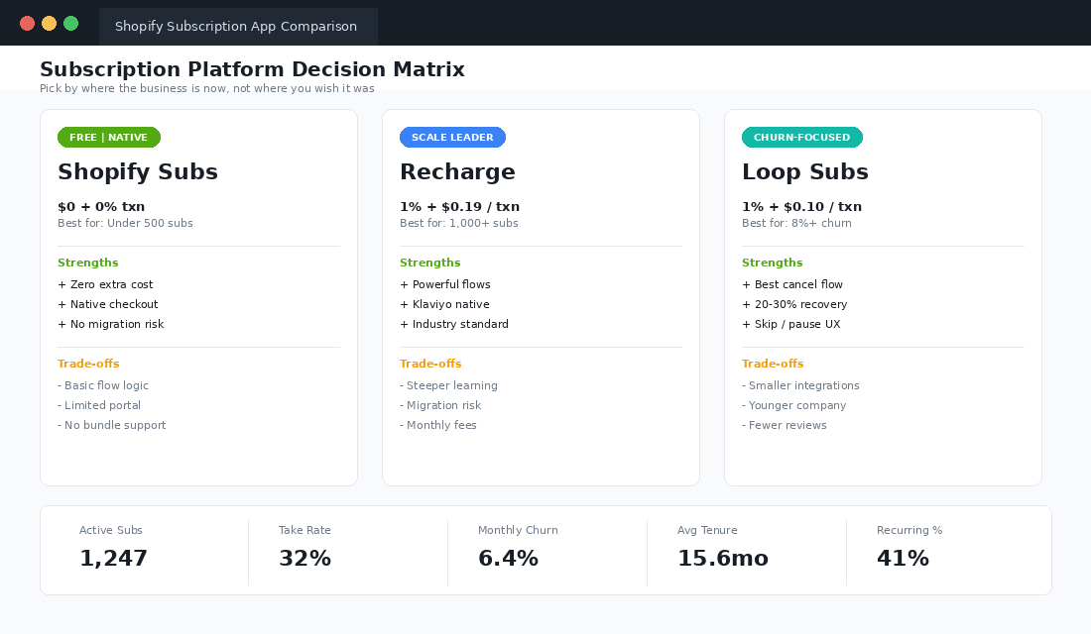1091x634 pixels.
Task: Click the Monthly Churn label
Action: (x=518, y=530)
